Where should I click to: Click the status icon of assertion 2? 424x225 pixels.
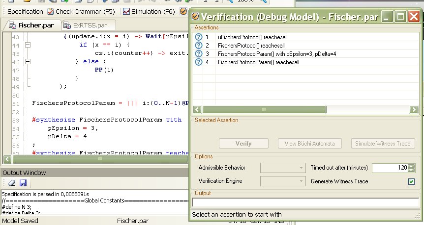(199, 45)
